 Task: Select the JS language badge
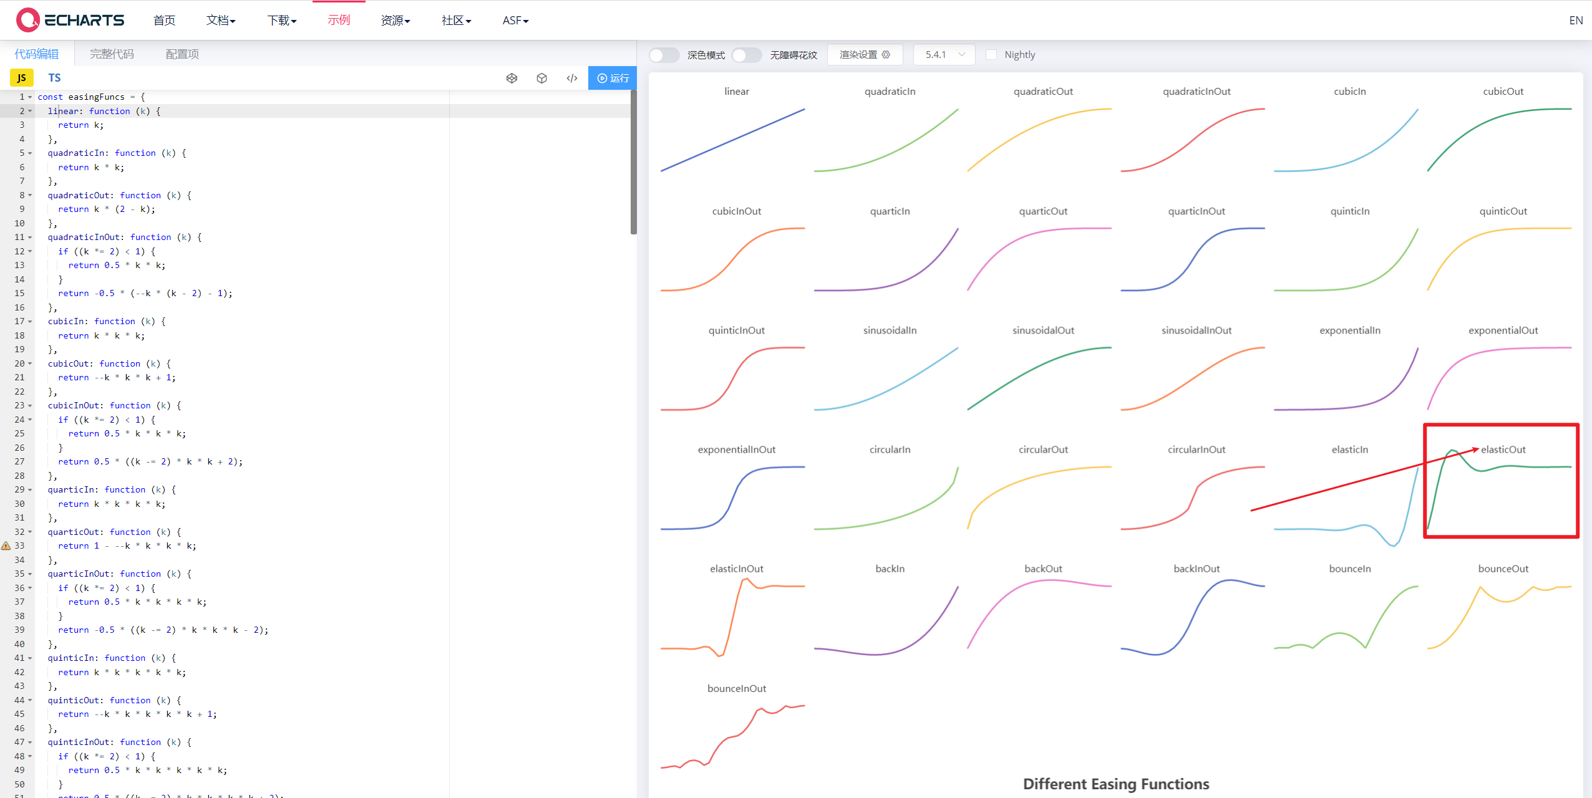point(22,78)
